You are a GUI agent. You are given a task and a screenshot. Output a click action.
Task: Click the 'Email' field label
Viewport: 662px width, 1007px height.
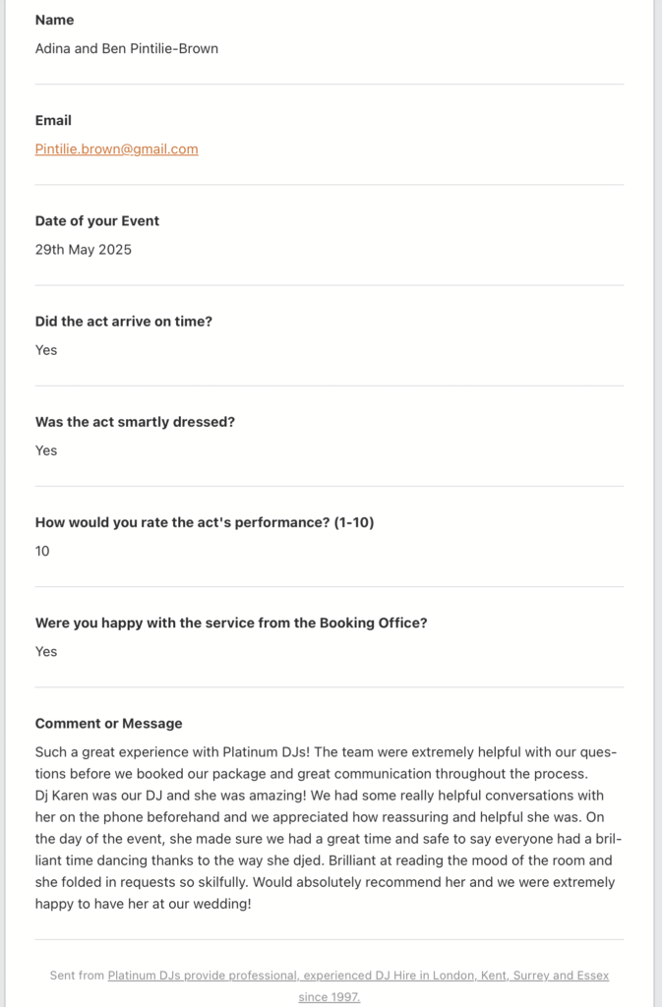(53, 120)
